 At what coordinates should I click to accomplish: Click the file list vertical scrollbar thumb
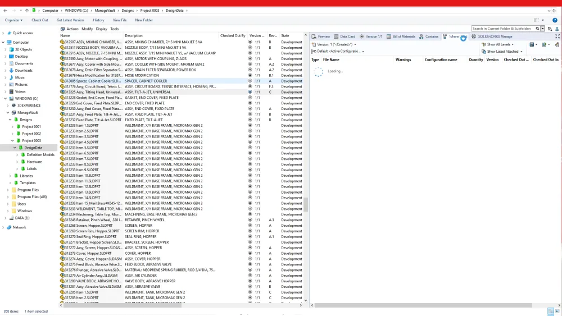tap(306, 204)
